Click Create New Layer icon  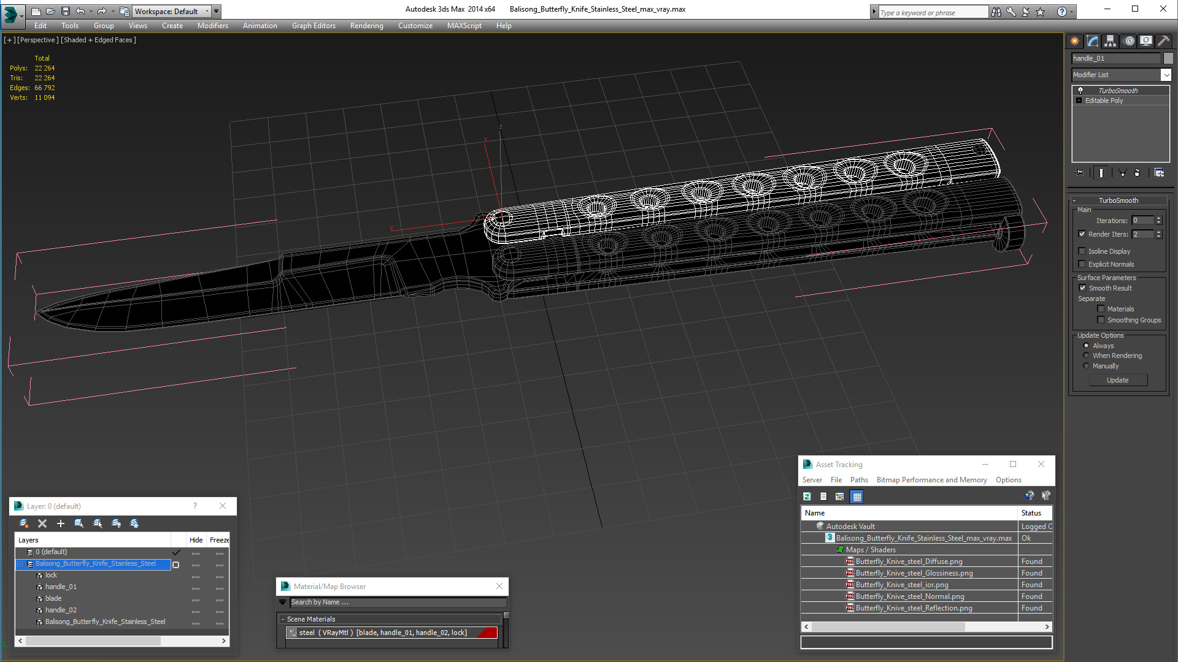click(24, 523)
